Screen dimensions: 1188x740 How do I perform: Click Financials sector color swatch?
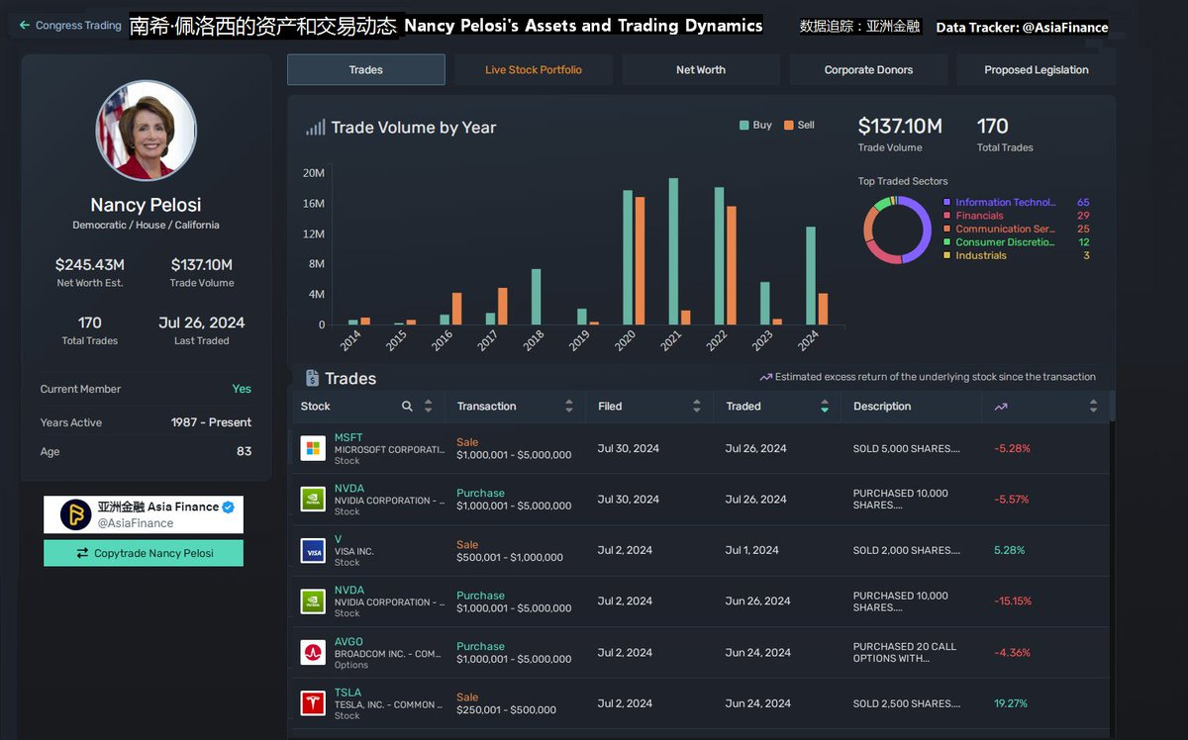tap(947, 216)
